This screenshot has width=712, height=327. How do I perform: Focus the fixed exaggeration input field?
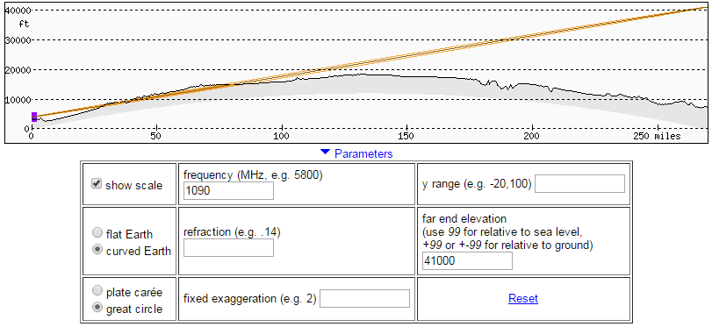tap(364, 298)
